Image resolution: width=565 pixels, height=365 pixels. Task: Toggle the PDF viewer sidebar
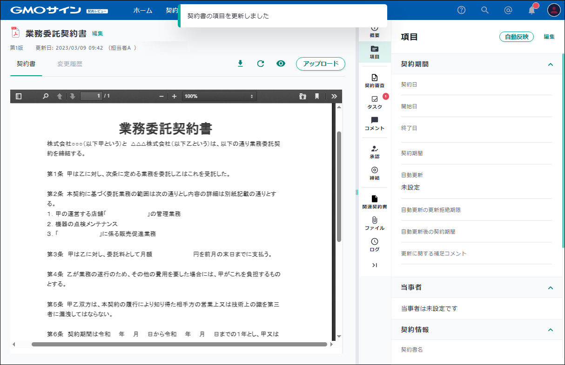coord(19,96)
